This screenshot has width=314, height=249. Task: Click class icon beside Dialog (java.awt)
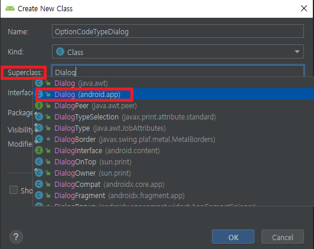click(39, 83)
